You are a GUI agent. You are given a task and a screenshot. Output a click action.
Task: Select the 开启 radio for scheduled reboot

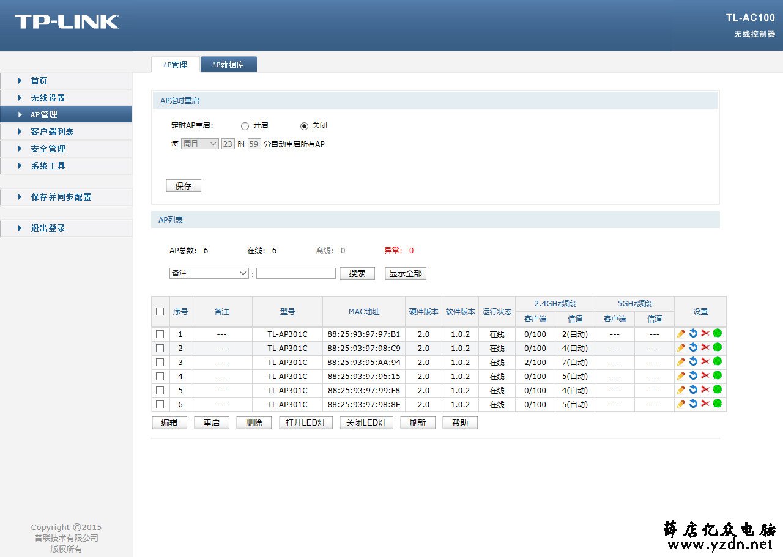(245, 126)
